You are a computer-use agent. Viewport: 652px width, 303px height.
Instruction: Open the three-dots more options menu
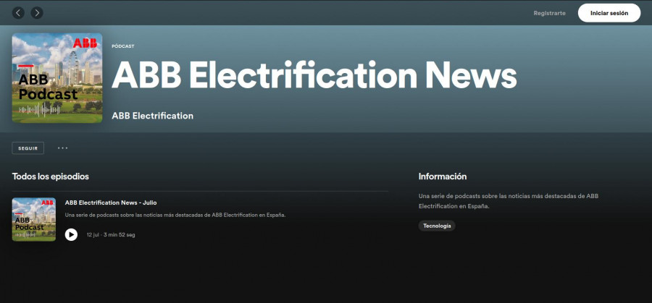(x=63, y=148)
